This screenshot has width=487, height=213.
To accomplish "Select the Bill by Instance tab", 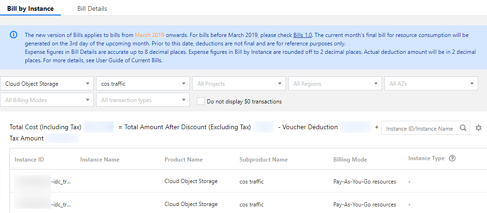I will coord(30,8).
